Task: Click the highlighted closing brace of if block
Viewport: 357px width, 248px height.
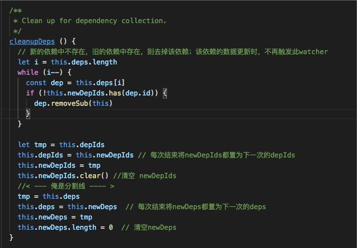Action: [x=28, y=114]
